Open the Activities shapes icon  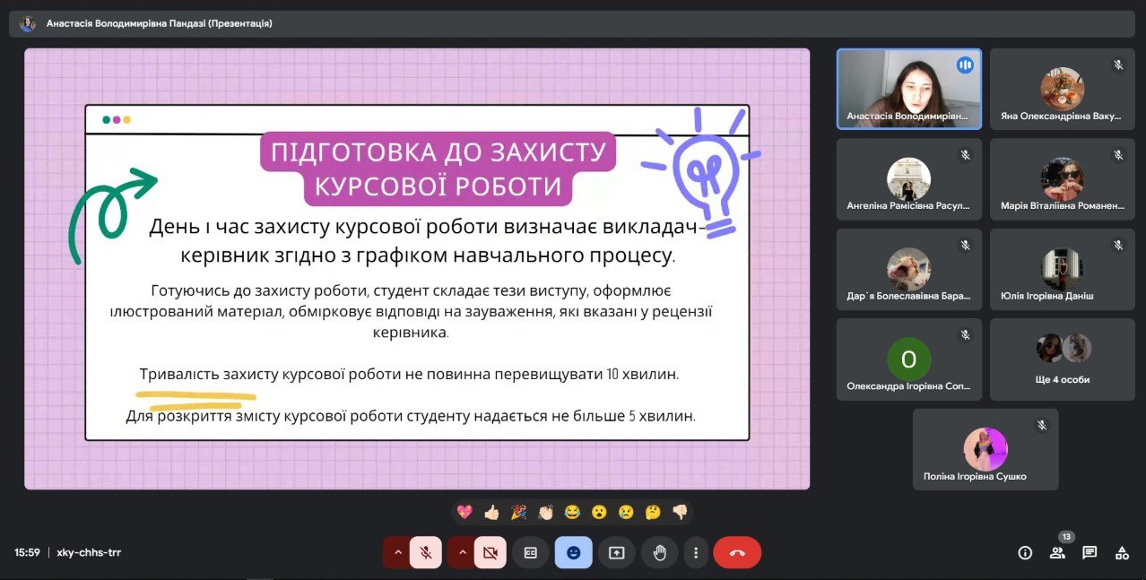pos(1122,553)
